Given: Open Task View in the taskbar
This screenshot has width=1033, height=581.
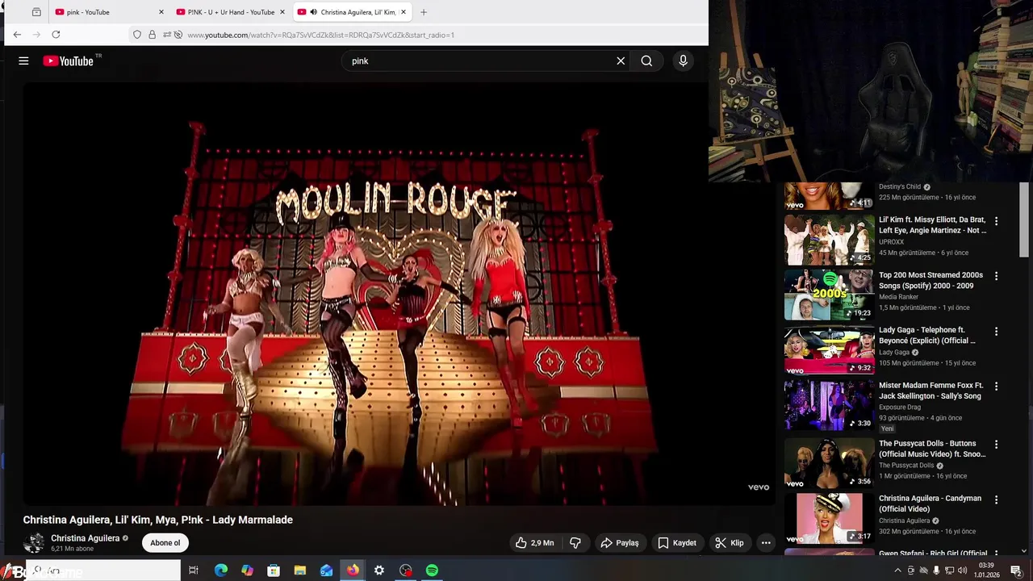Looking at the screenshot, I should [x=194, y=571].
